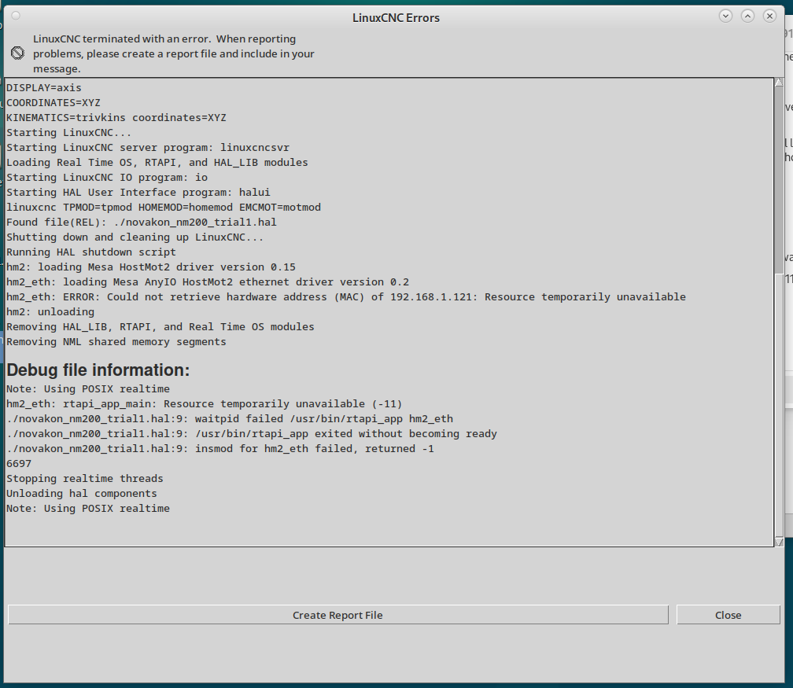This screenshot has height=688, width=793.
Task: Click 'Starting HAL User Interface program: halui' line
Action: [x=138, y=192]
